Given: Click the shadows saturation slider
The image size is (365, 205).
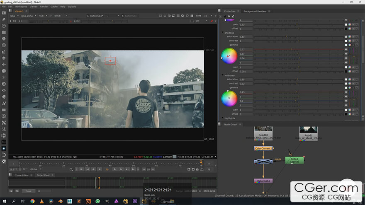Looking at the screenshot, I should coord(299,36).
